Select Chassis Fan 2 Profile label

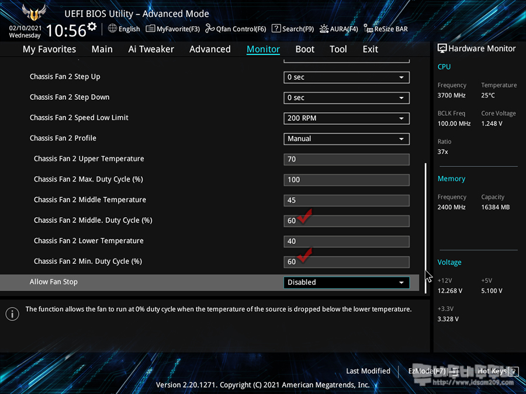(x=63, y=138)
